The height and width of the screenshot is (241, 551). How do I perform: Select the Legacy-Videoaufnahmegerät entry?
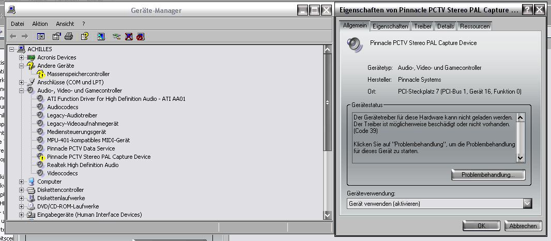point(83,124)
